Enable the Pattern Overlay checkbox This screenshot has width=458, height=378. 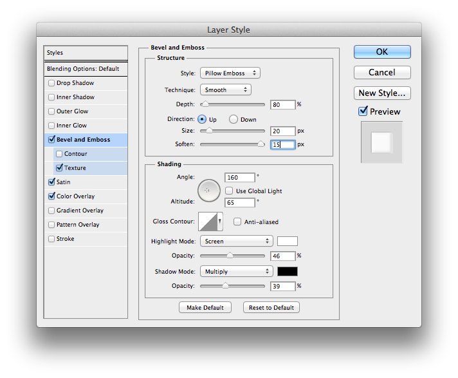coord(51,225)
